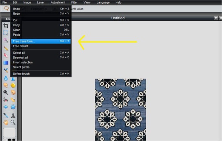Viewport: 222px width, 141px height.
Task: Choose Undo from the Edit menu
Action: click(x=41, y=9)
